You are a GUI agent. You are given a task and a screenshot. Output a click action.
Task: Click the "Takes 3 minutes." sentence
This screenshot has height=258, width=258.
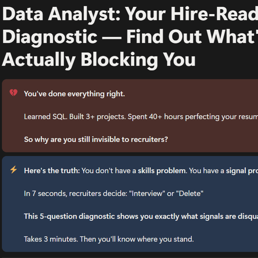(x=51, y=239)
